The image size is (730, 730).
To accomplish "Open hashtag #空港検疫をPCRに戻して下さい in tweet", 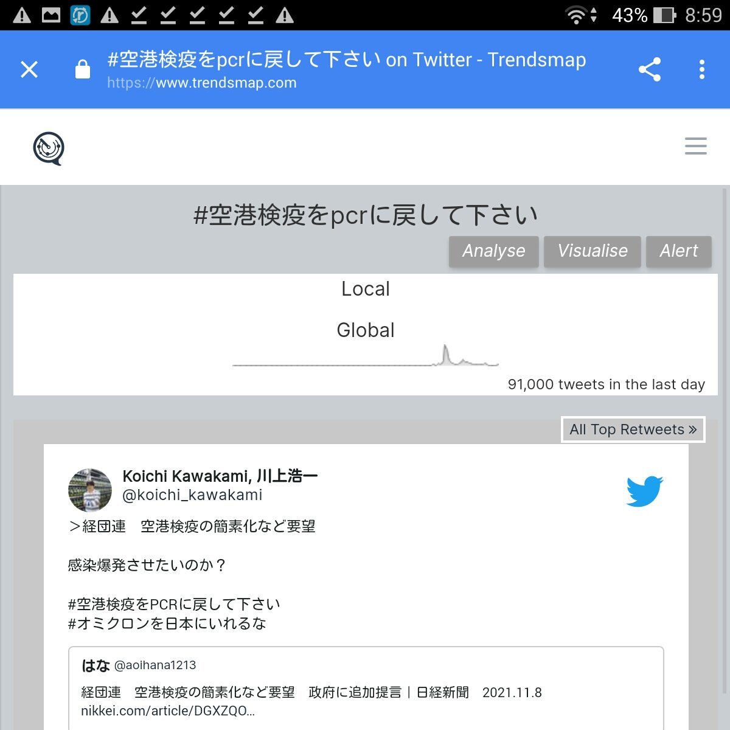I will 174,604.
